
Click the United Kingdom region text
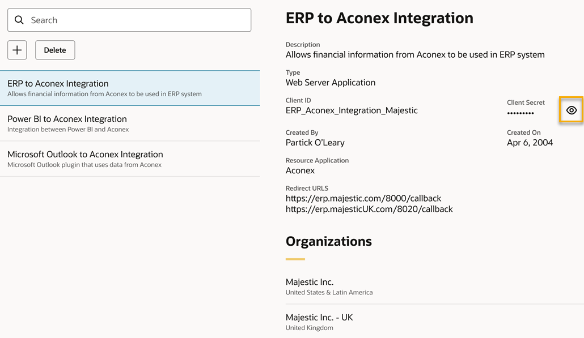(310, 328)
